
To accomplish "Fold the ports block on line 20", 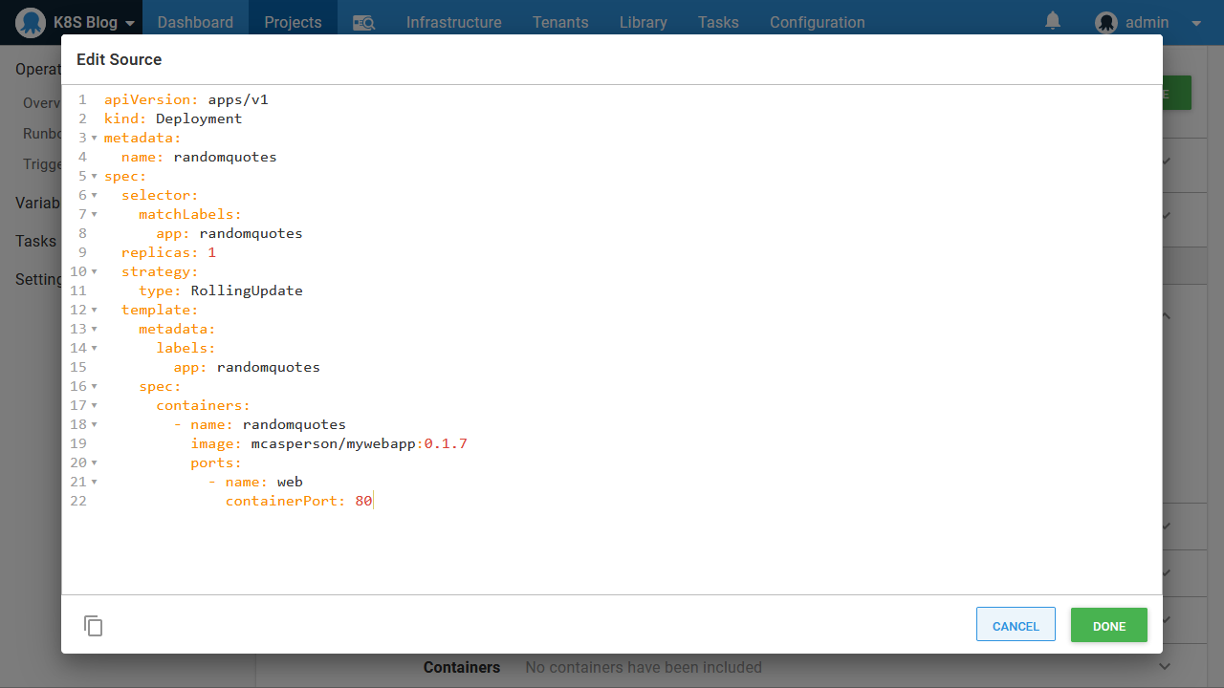I will pos(94,463).
